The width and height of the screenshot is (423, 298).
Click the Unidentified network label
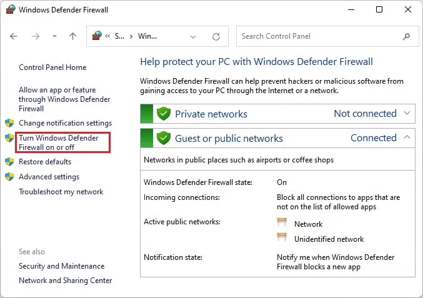[329, 239]
